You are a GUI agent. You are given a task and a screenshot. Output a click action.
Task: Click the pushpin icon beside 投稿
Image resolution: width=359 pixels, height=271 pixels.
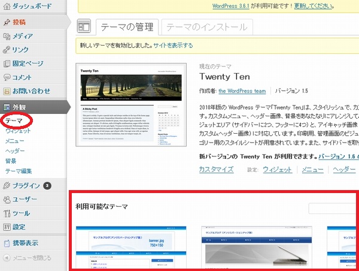click(7, 22)
